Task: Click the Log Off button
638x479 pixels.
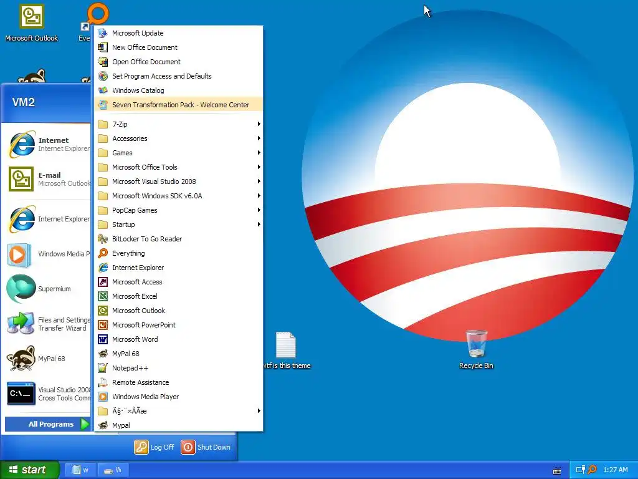Action: 155,447
